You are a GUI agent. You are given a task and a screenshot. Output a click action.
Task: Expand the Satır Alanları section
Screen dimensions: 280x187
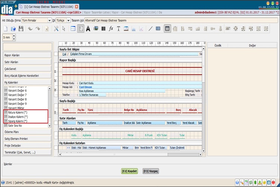27,62
